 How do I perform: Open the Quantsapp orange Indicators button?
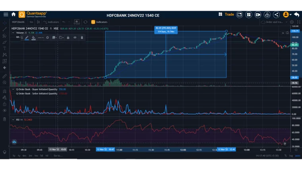[99, 22]
